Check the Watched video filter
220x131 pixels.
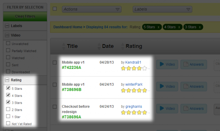(x=8, y=57)
